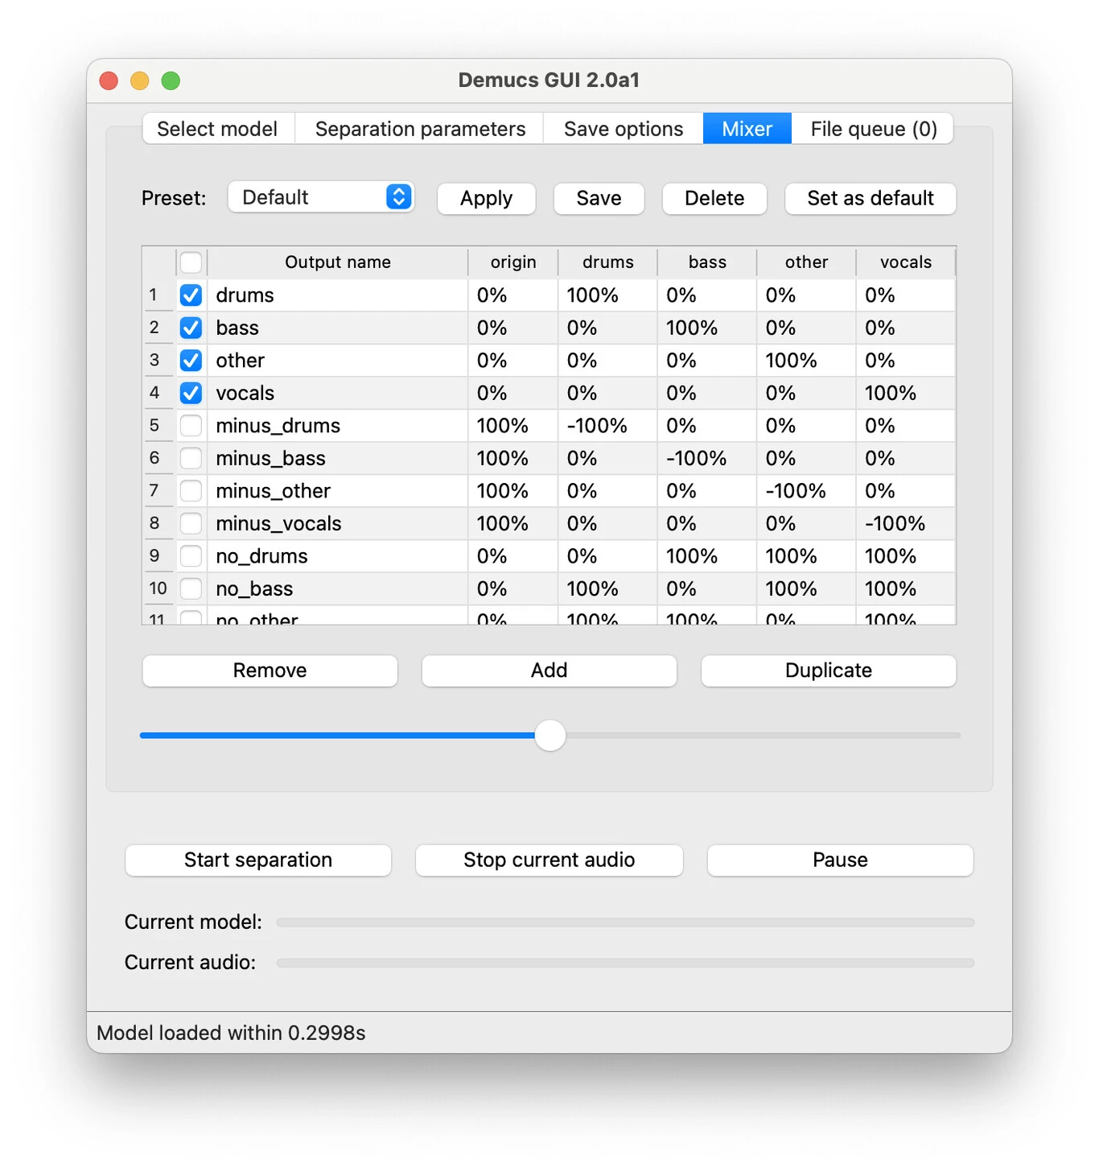This screenshot has width=1099, height=1168.
Task: Uncheck the drums output checkbox
Action: 191,295
